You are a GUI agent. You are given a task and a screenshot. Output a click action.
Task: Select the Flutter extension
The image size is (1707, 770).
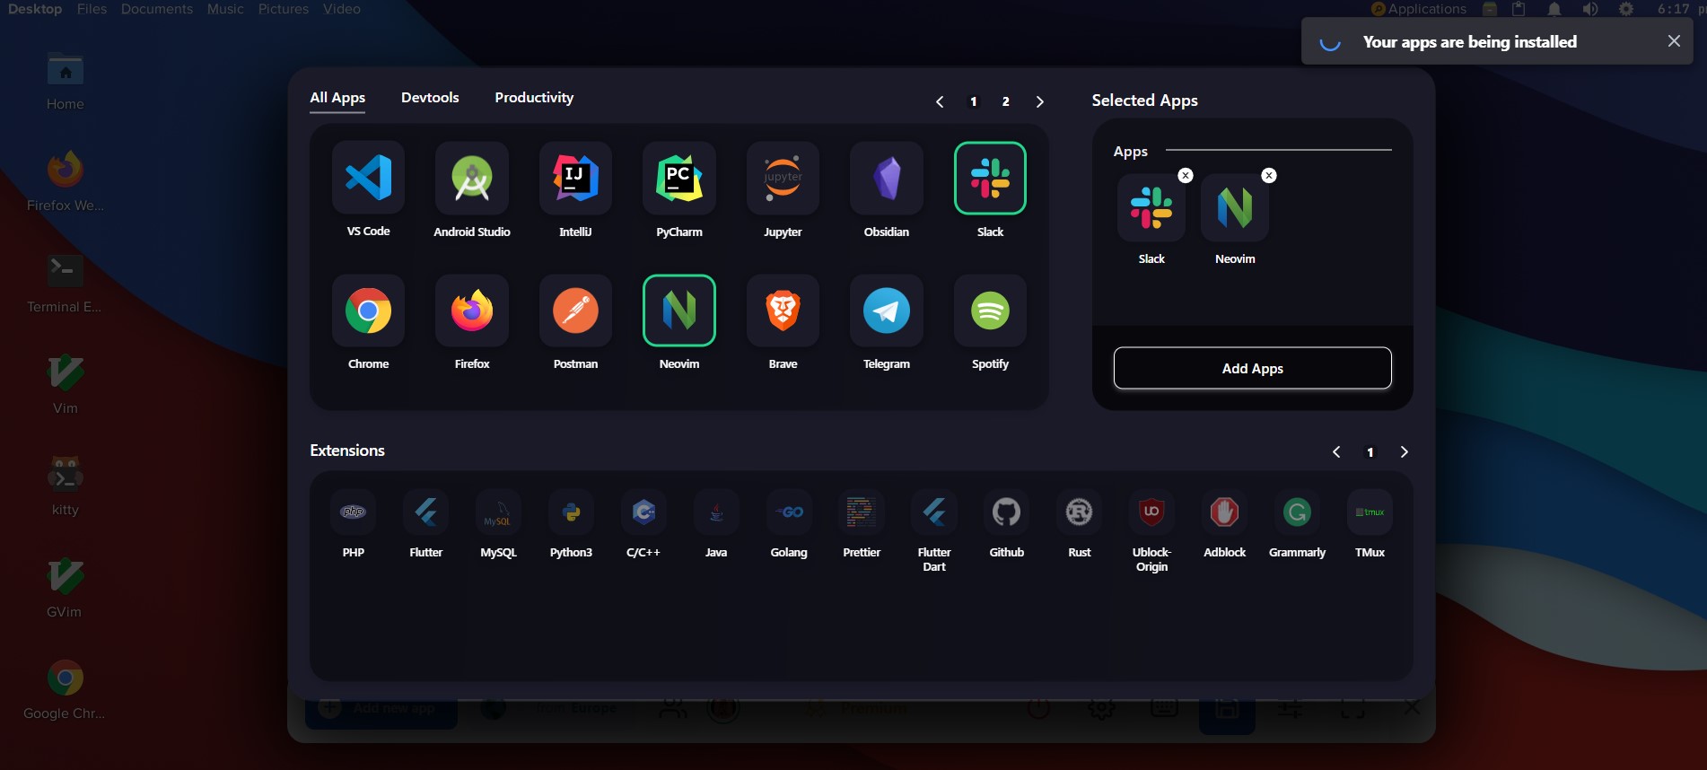426,512
